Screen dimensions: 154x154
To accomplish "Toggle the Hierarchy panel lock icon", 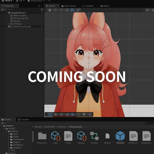I will tap(39, 6).
